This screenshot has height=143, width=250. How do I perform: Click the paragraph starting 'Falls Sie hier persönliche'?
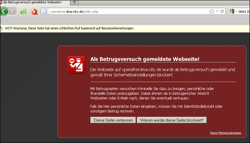pos(156,109)
